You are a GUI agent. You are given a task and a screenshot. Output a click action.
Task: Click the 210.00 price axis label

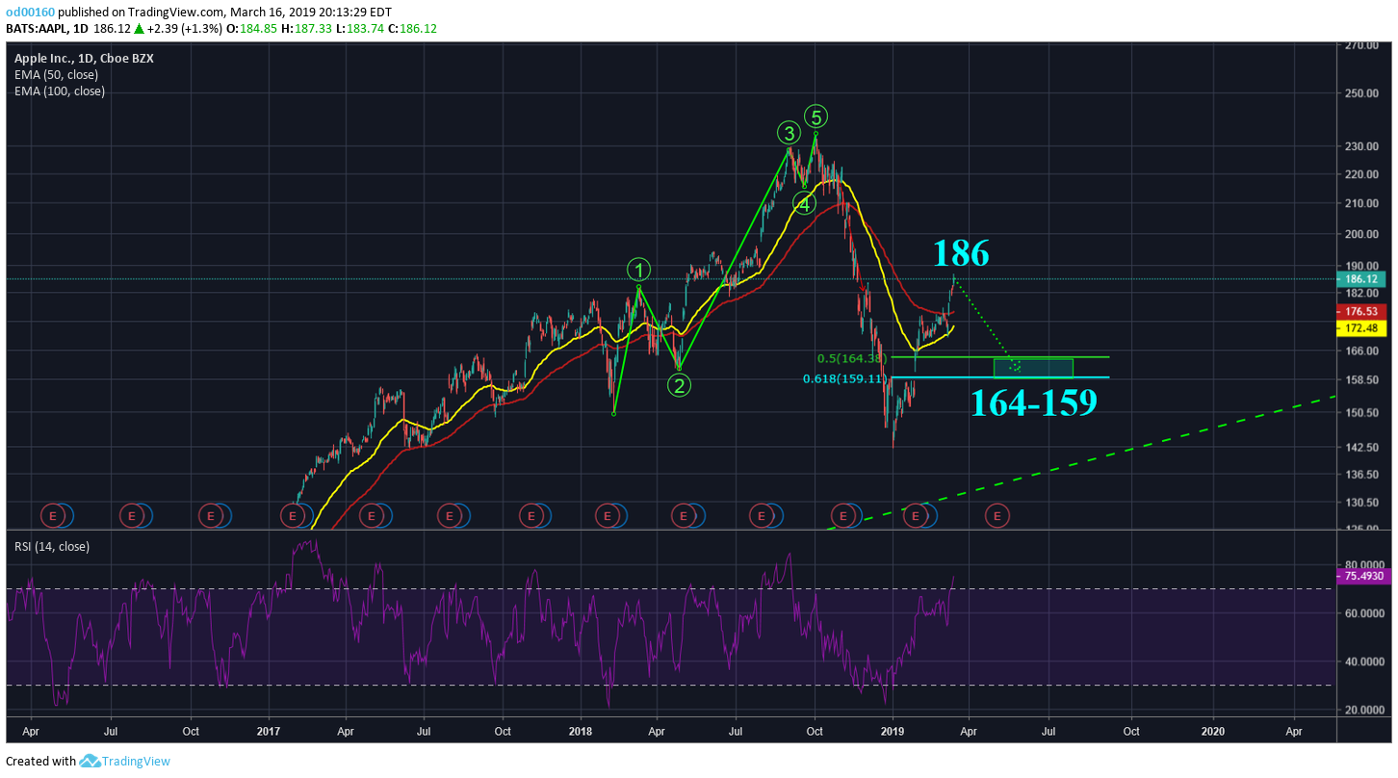1359,203
